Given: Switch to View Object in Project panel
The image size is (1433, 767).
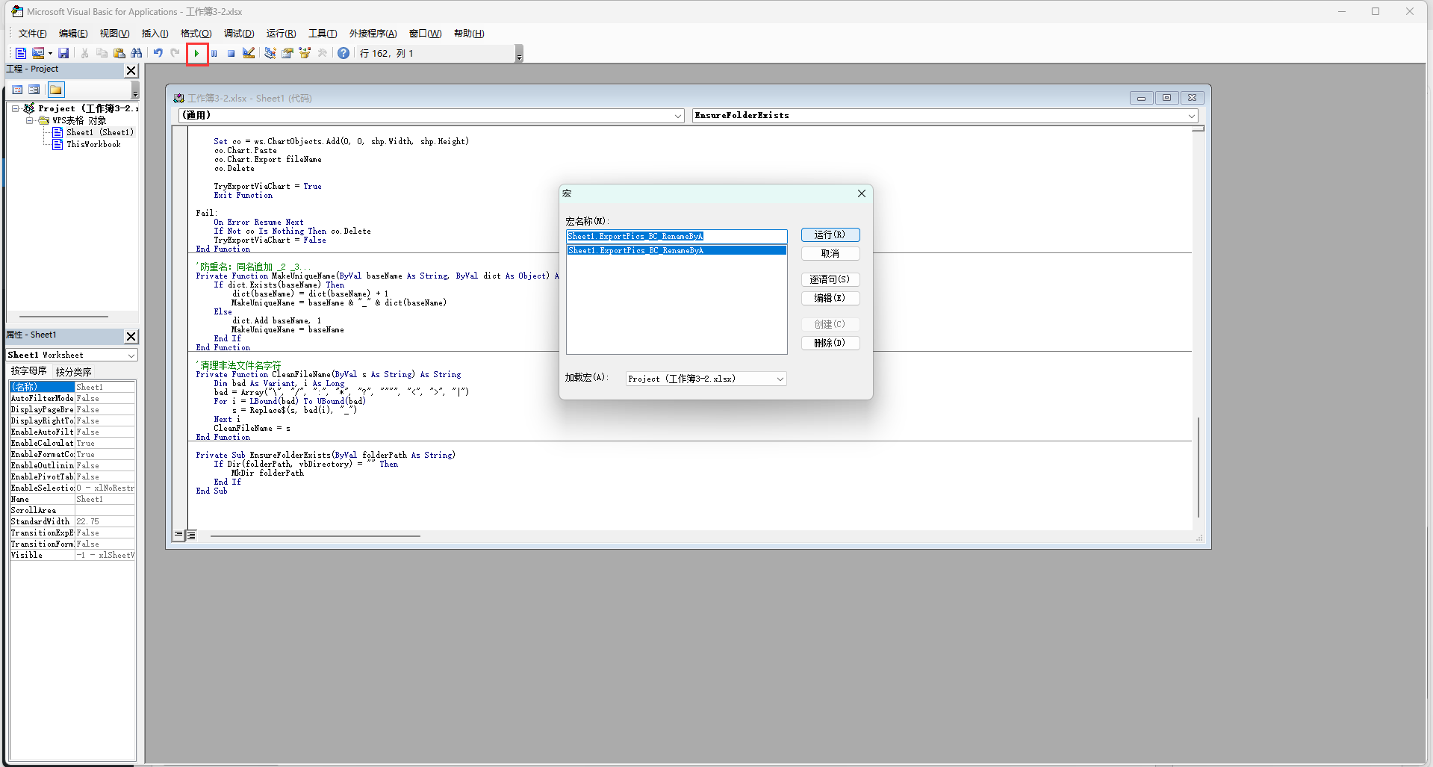Looking at the screenshot, I should point(34,90).
